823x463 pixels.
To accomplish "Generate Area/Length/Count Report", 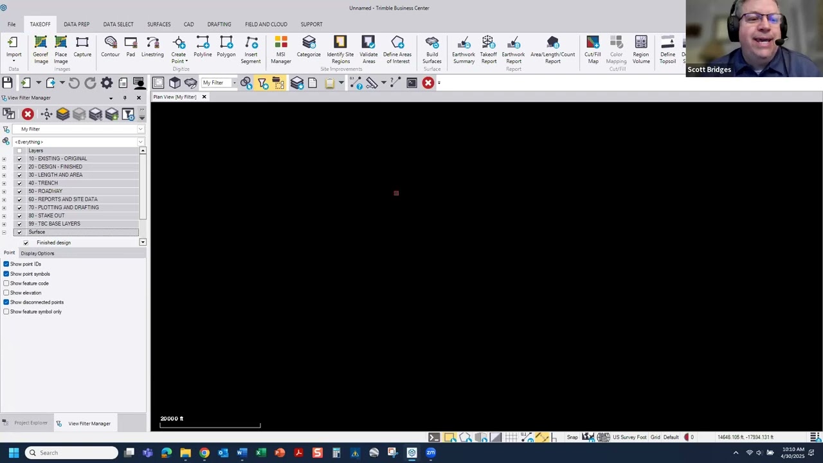I will (553, 50).
